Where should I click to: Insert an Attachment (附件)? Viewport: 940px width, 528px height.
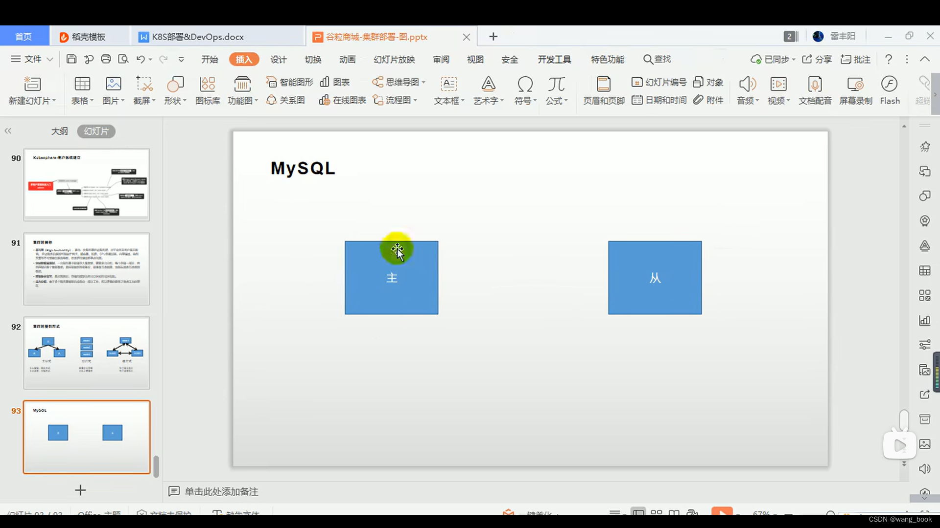tap(708, 100)
